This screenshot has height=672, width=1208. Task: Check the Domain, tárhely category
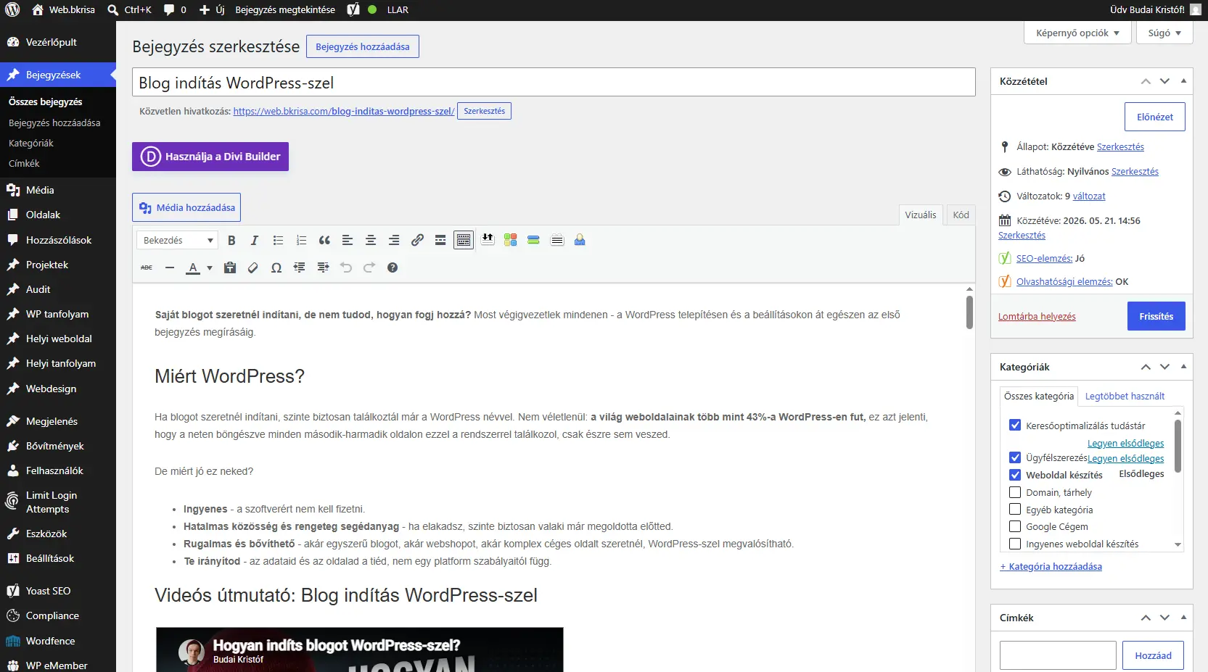1015,492
